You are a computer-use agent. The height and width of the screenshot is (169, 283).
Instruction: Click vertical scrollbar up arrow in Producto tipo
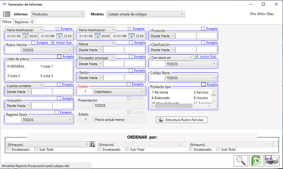(x=214, y=91)
